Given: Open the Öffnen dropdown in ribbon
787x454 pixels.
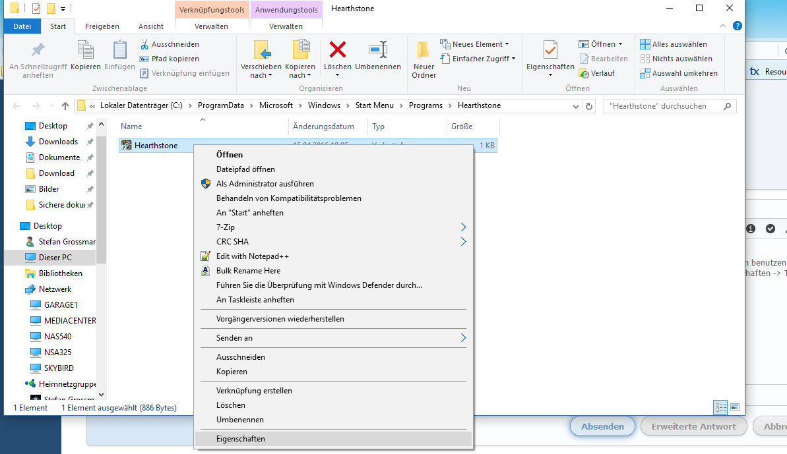Looking at the screenshot, I should [620, 44].
